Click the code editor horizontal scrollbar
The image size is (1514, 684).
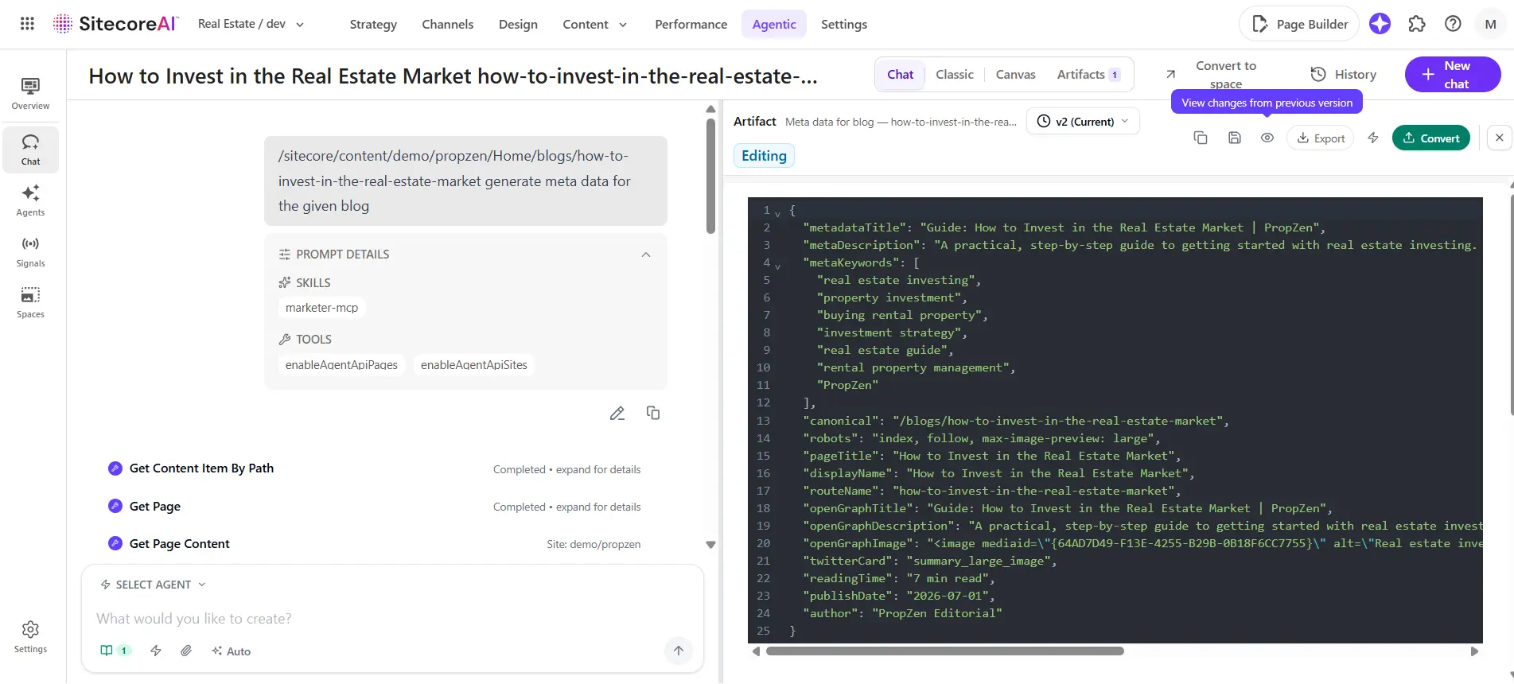point(945,651)
